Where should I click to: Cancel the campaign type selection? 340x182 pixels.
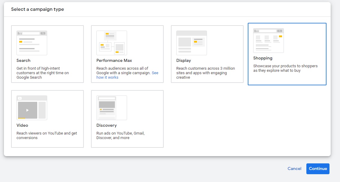294,168
